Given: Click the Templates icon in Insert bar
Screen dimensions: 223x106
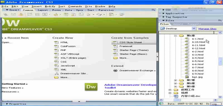Looking at the screenshot, I should (111, 14).
